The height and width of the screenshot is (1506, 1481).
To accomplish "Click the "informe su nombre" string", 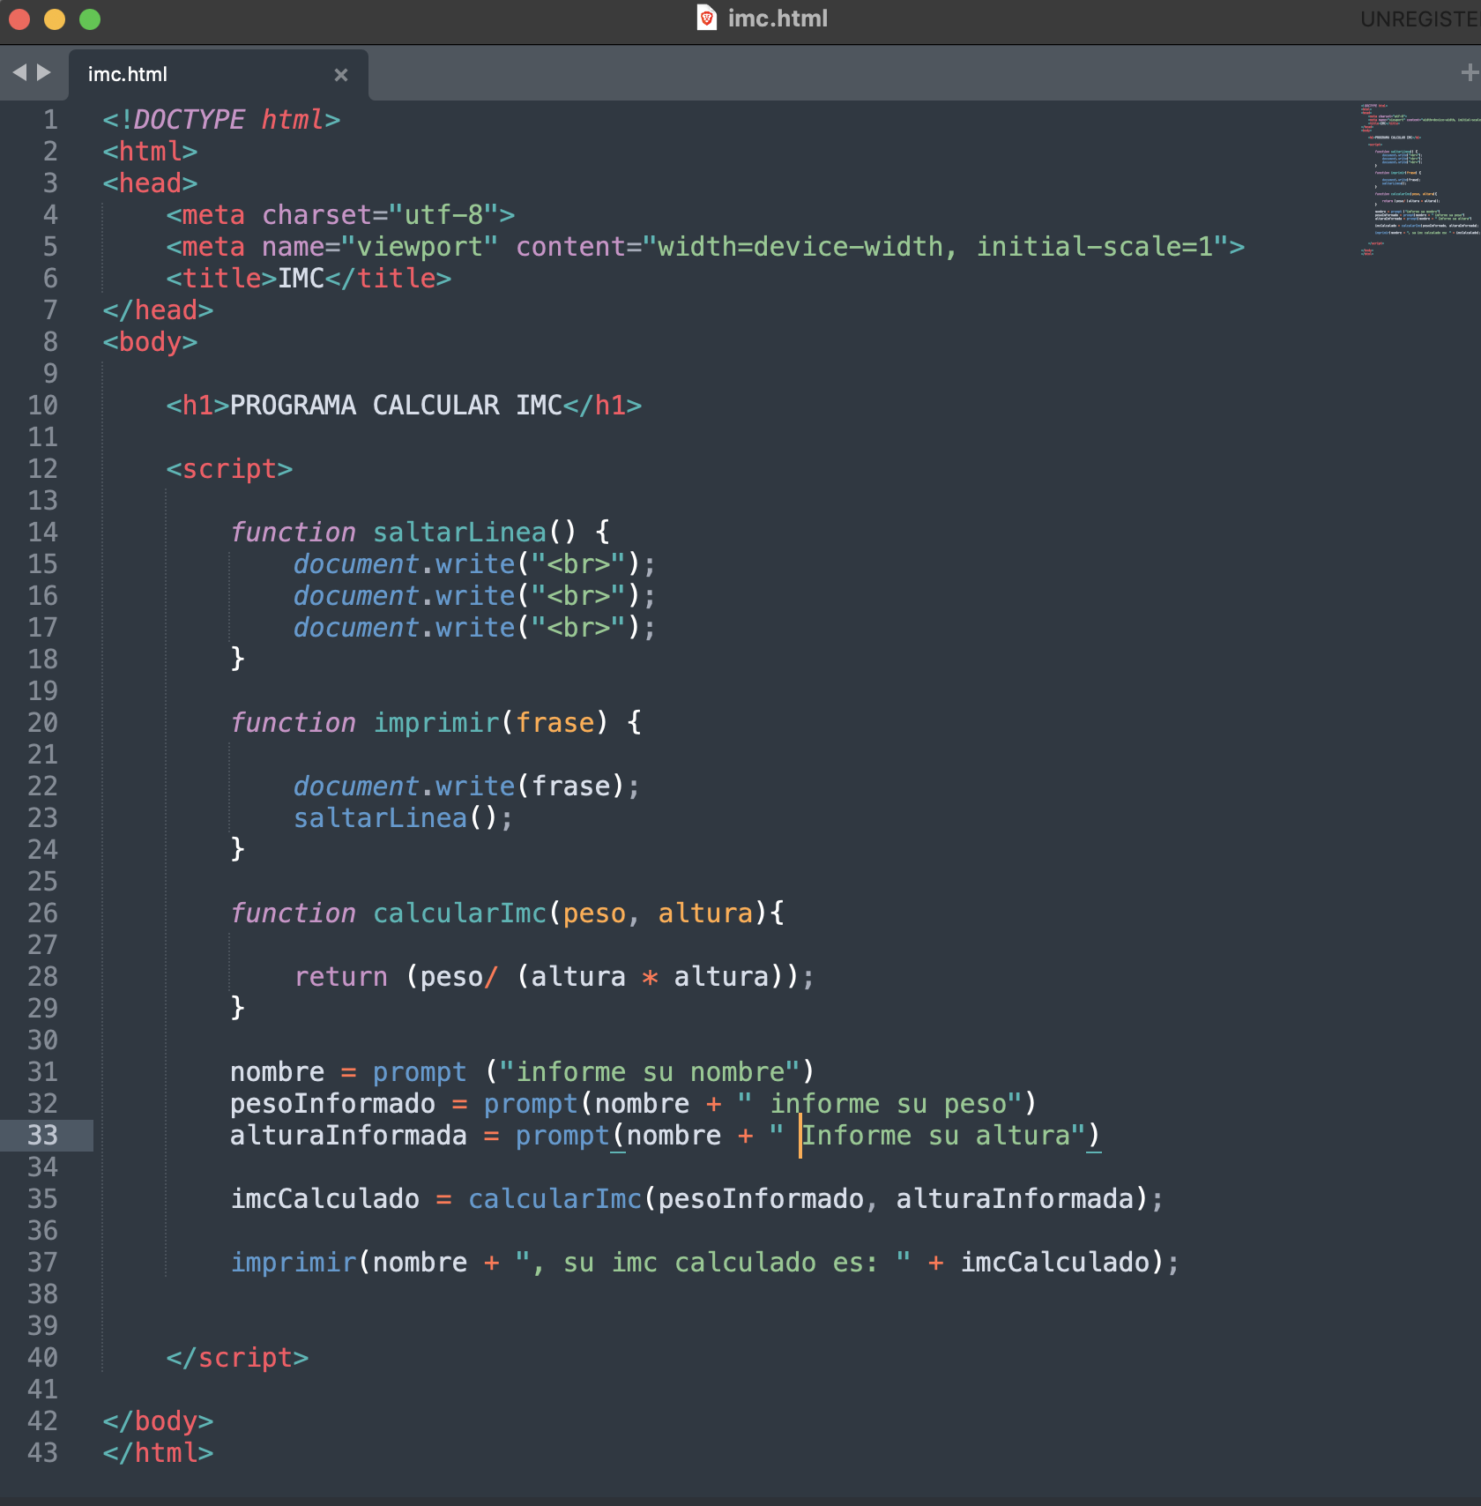I will pos(650,1072).
